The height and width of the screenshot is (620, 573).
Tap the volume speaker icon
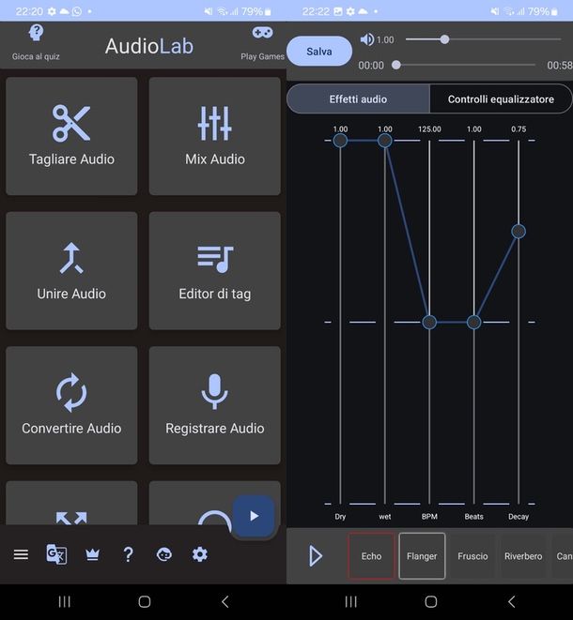[366, 39]
